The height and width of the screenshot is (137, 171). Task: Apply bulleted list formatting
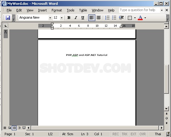tap(114, 18)
